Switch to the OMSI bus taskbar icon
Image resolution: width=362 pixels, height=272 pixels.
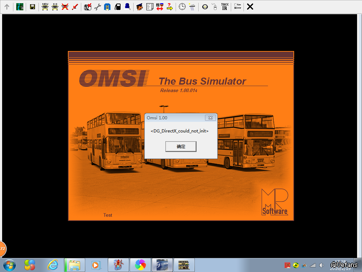point(184,265)
